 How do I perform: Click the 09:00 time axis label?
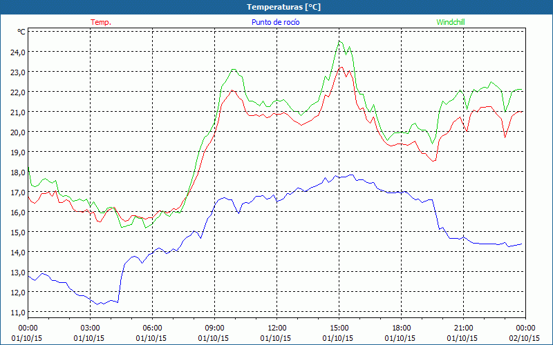[214, 328]
